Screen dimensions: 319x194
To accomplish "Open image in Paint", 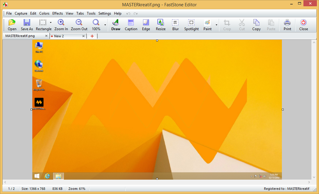I will coord(207,25).
